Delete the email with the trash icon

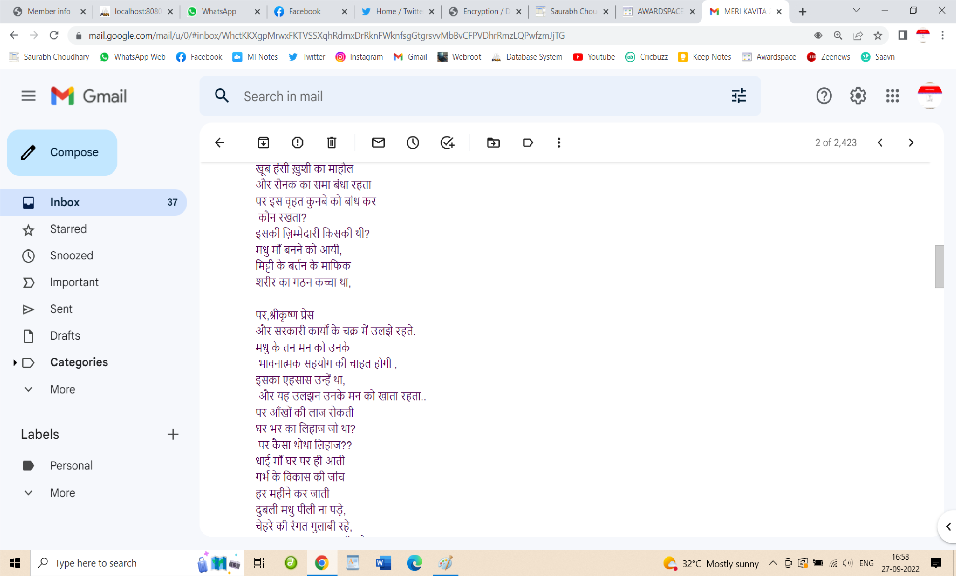331,143
